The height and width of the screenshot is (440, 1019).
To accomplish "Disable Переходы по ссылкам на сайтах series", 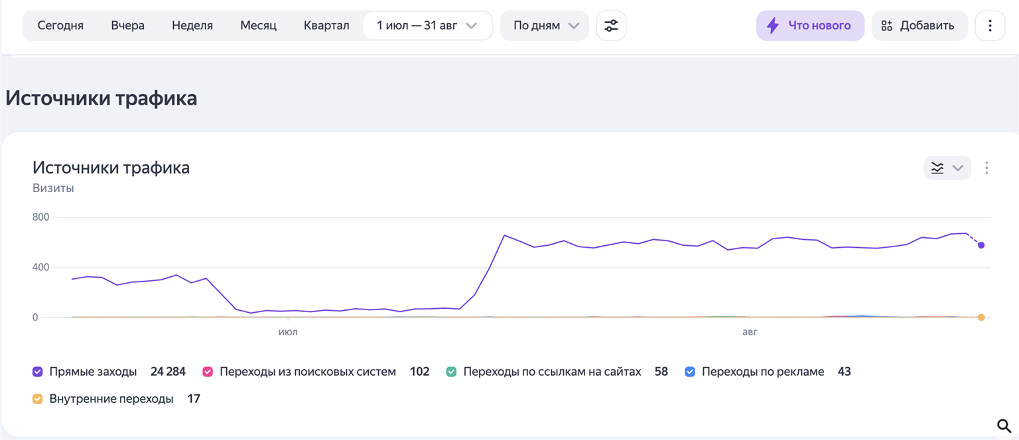I will (452, 372).
